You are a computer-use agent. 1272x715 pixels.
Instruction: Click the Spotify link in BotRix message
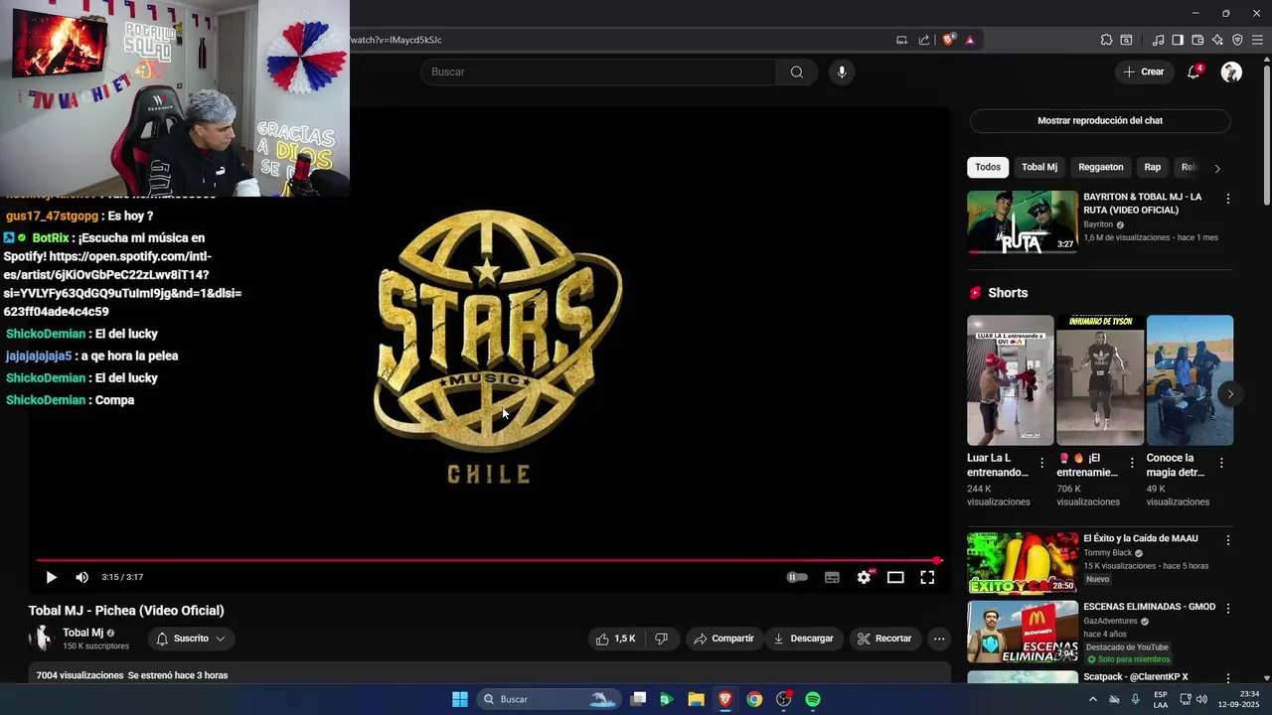tap(122, 284)
